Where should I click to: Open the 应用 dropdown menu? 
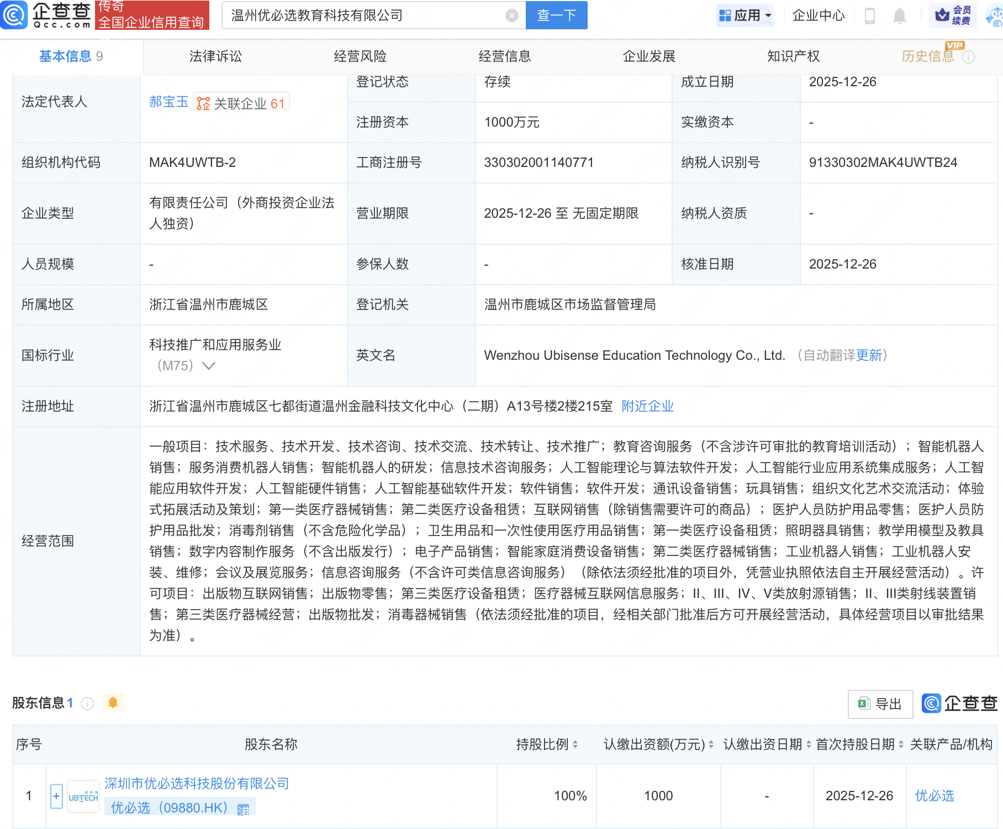(745, 15)
